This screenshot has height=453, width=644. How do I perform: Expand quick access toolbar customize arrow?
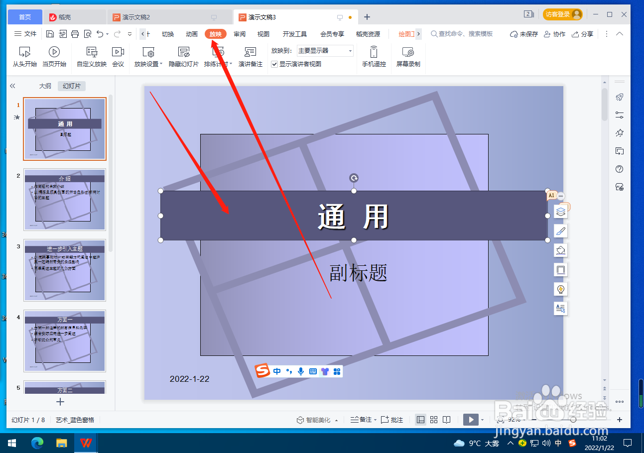coord(129,34)
